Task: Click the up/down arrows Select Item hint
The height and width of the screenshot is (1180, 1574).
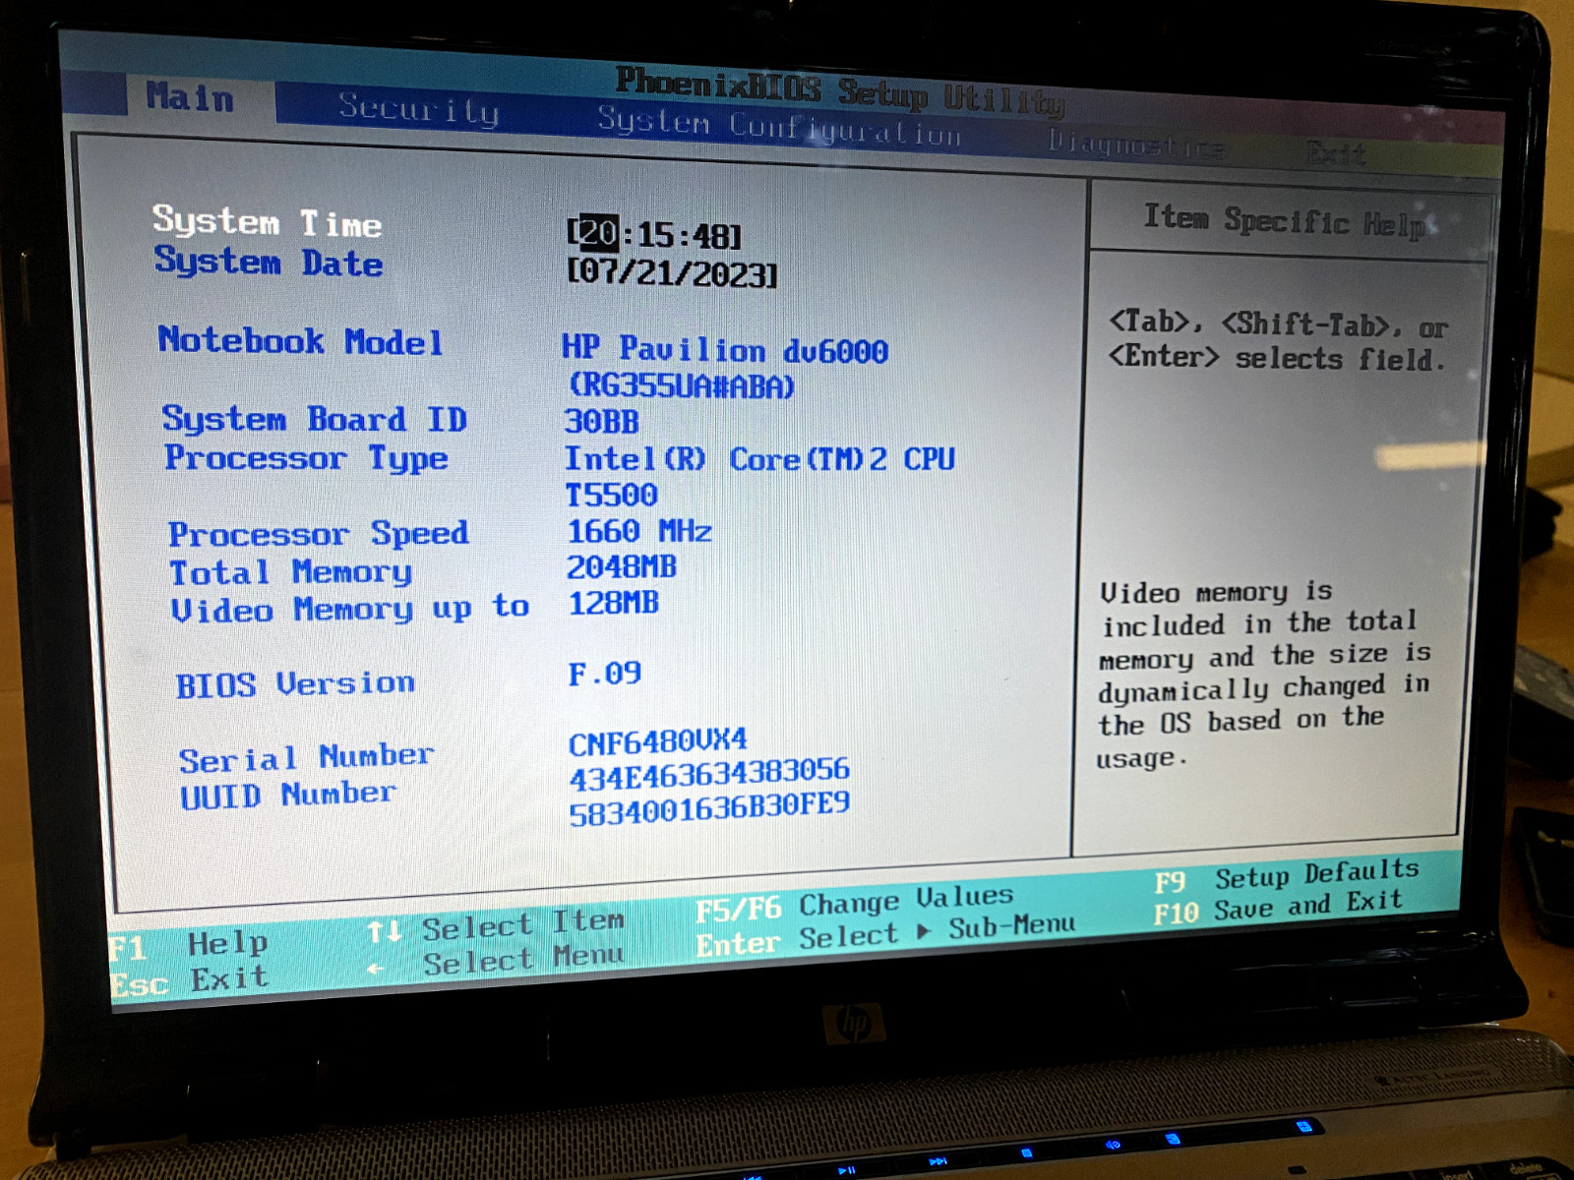Action: point(496,924)
